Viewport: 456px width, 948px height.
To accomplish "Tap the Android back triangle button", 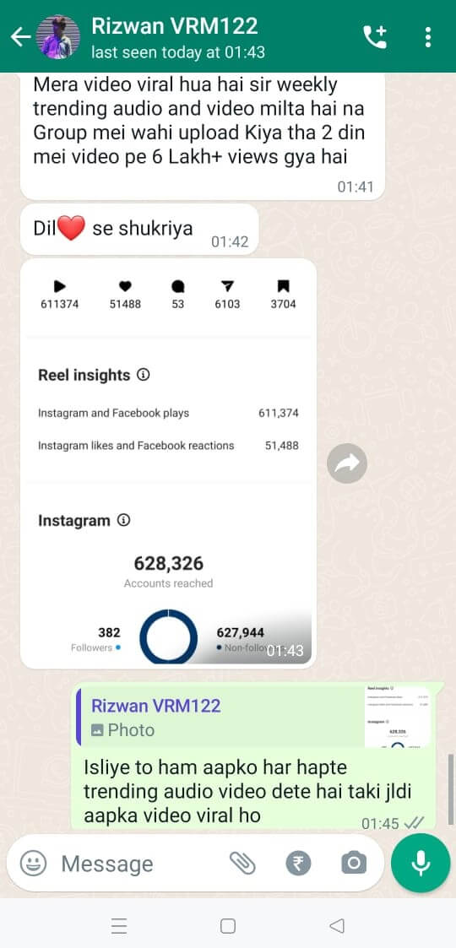I will pos(337,926).
